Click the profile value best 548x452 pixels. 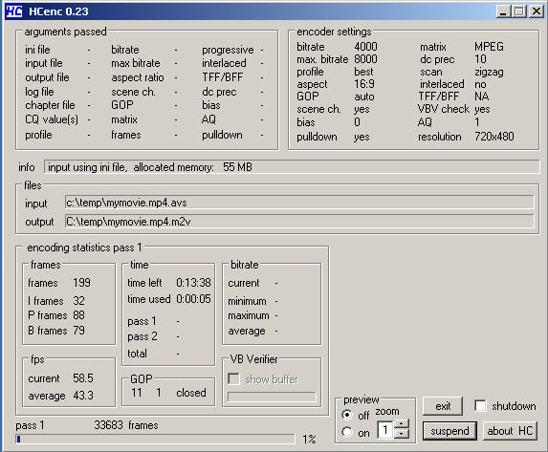coord(363,72)
